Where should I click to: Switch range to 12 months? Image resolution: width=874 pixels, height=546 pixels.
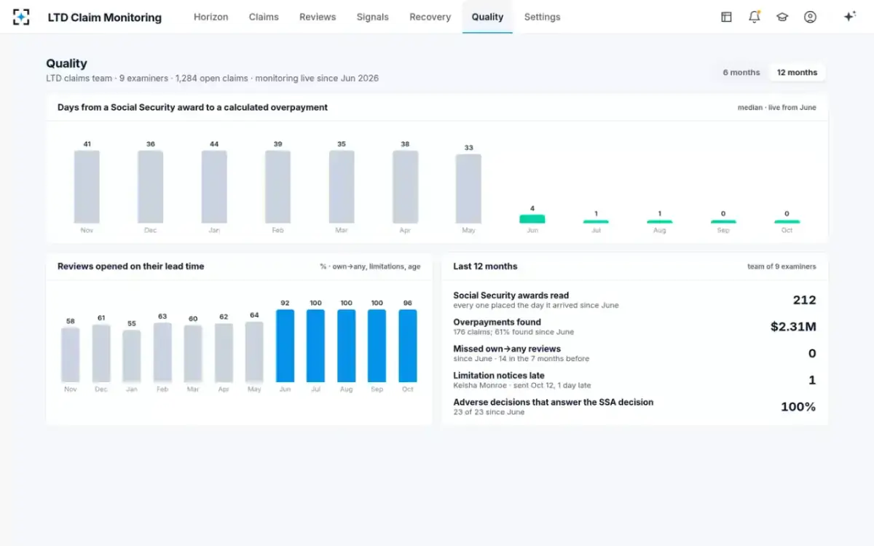point(797,72)
